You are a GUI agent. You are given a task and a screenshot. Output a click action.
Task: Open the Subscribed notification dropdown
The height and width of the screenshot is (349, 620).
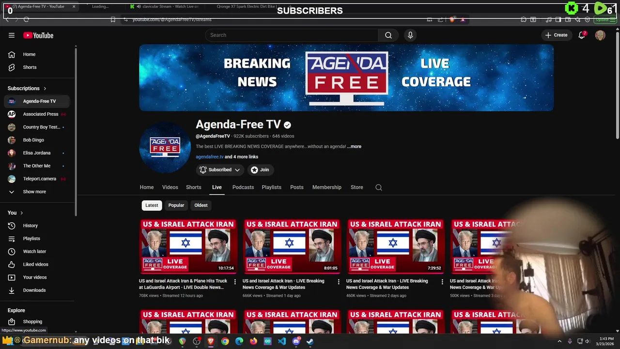[x=220, y=170]
